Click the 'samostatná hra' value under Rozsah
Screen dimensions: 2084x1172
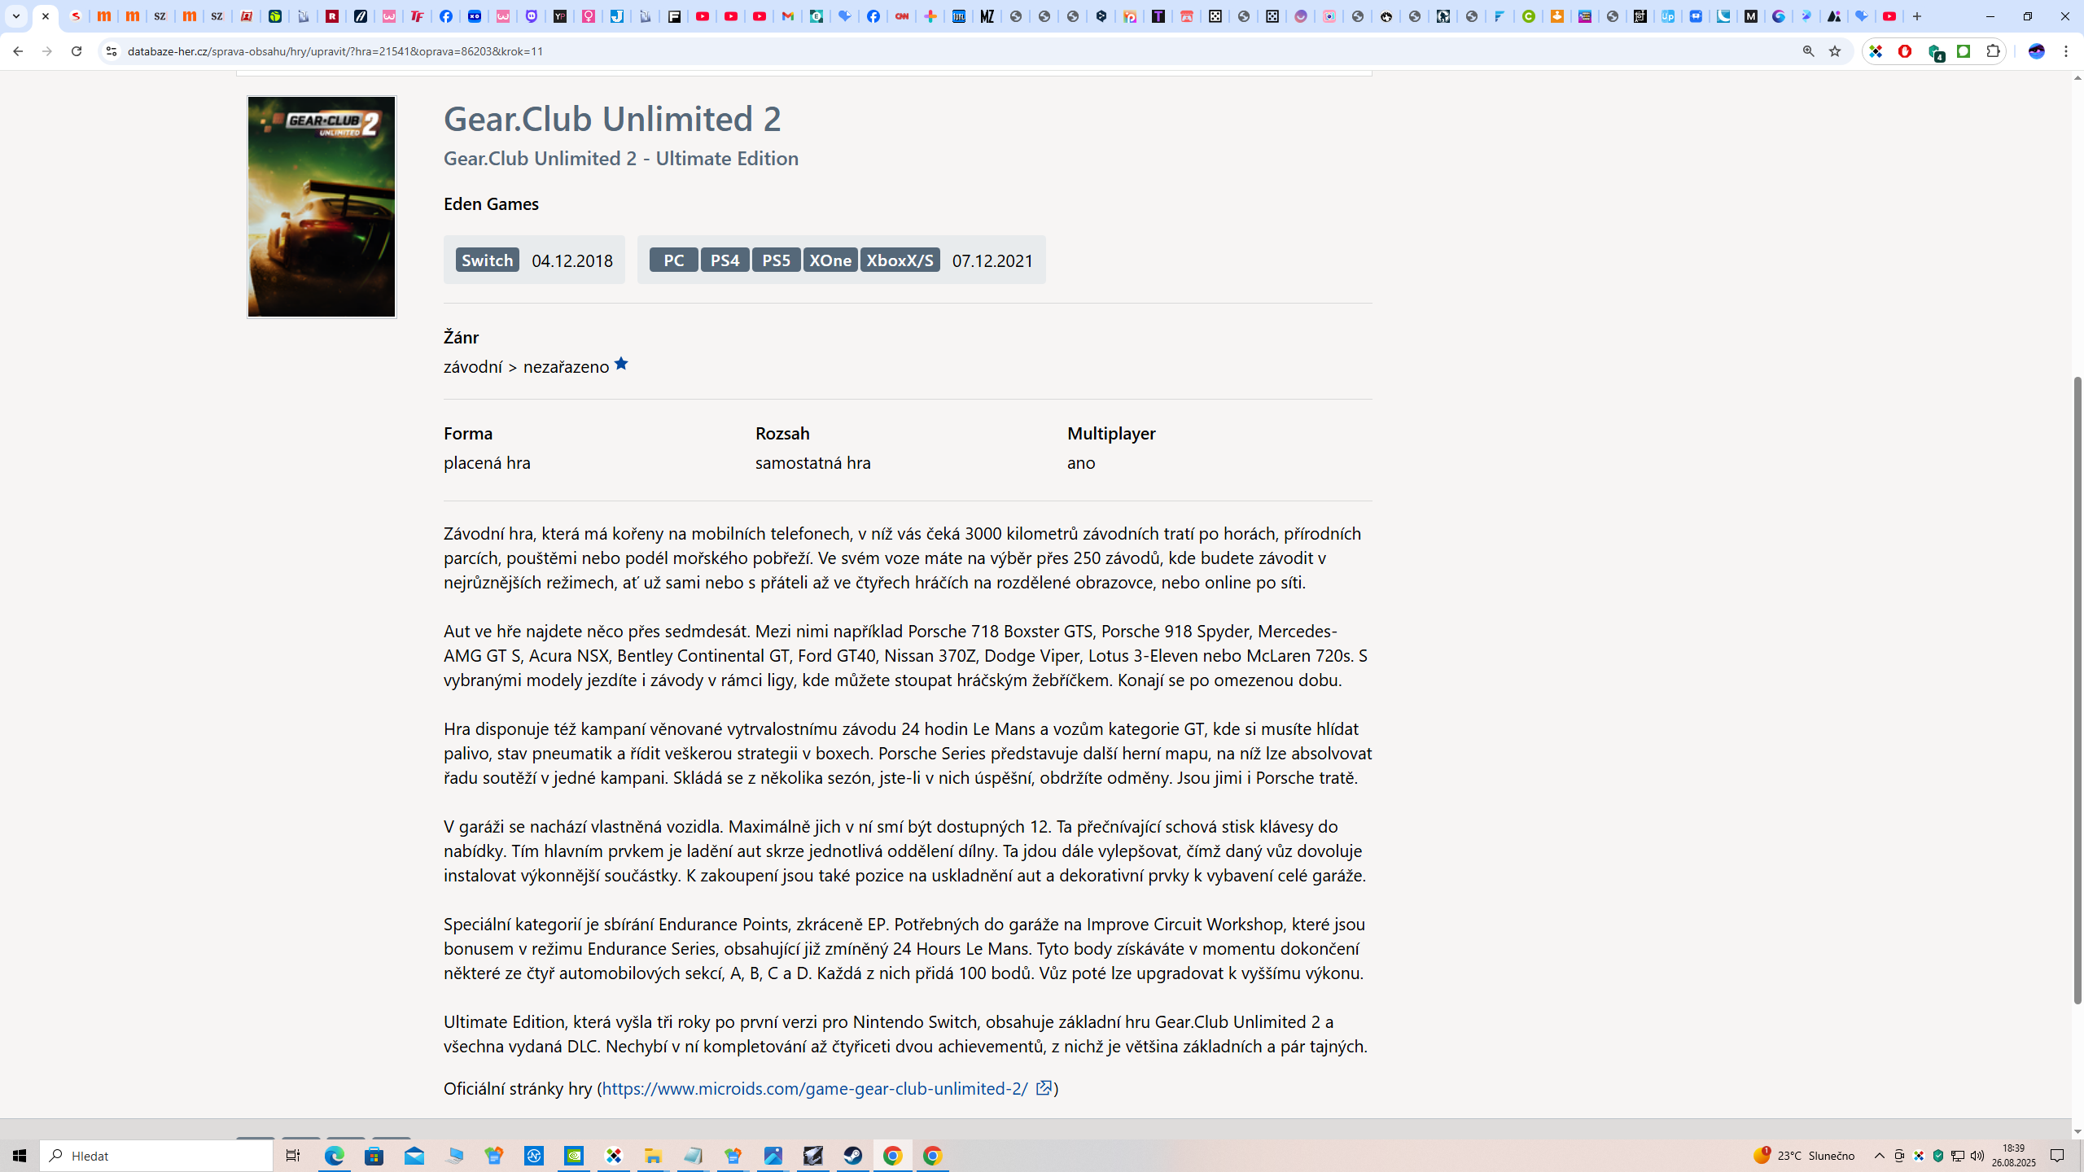(812, 462)
